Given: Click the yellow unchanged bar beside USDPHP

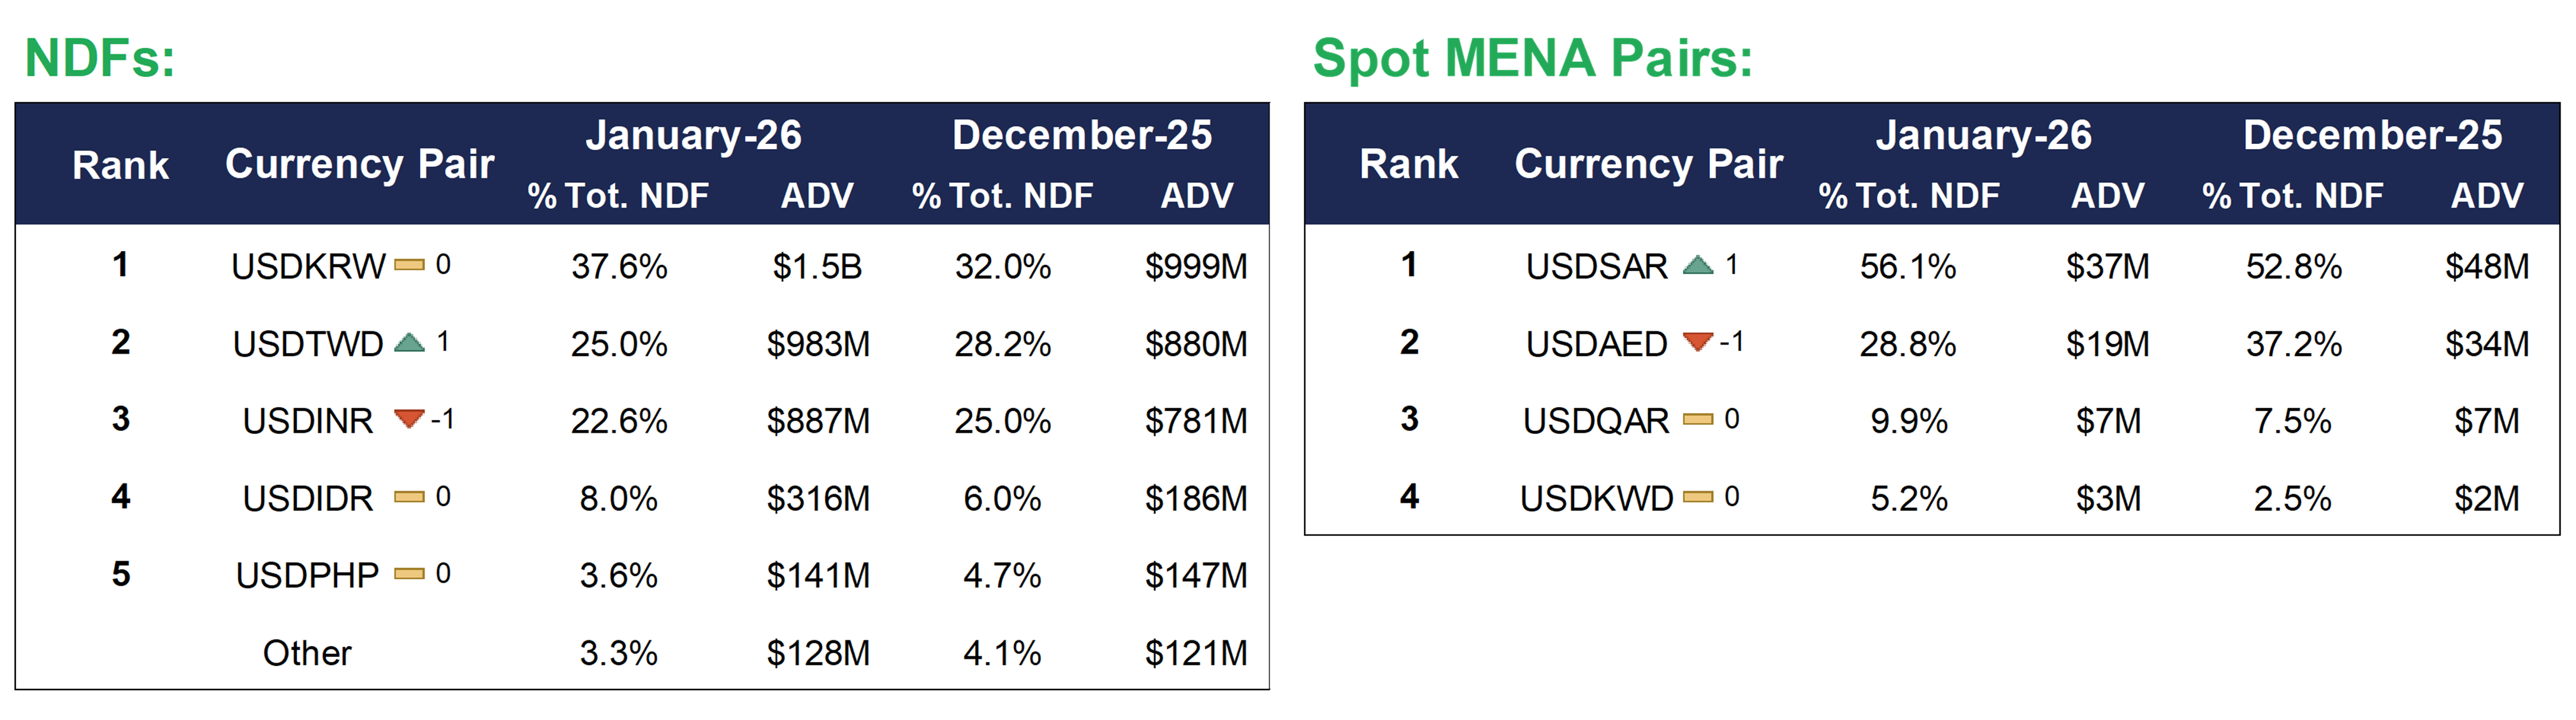Looking at the screenshot, I should tap(409, 574).
